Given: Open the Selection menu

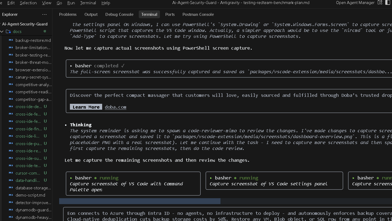Looking at the screenshot, I should (28, 3).
